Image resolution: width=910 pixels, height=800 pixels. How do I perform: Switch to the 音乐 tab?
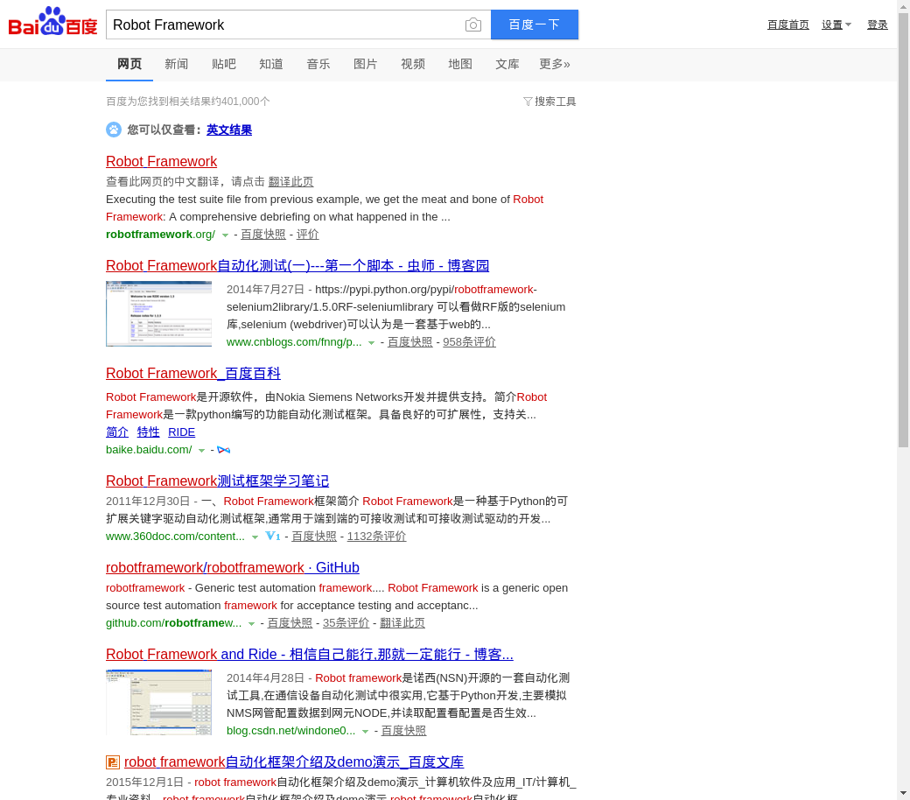pyautogui.click(x=318, y=64)
